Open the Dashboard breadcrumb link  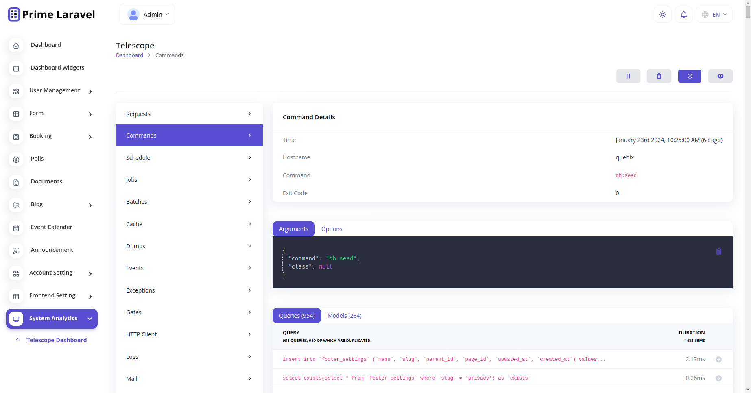pyautogui.click(x=129, y=55)
